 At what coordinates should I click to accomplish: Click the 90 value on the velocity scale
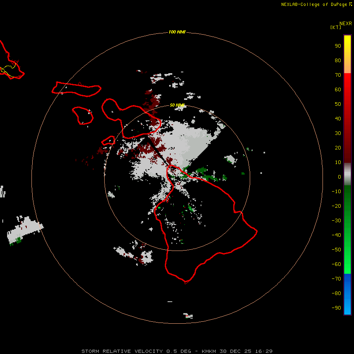click(338, 46)
